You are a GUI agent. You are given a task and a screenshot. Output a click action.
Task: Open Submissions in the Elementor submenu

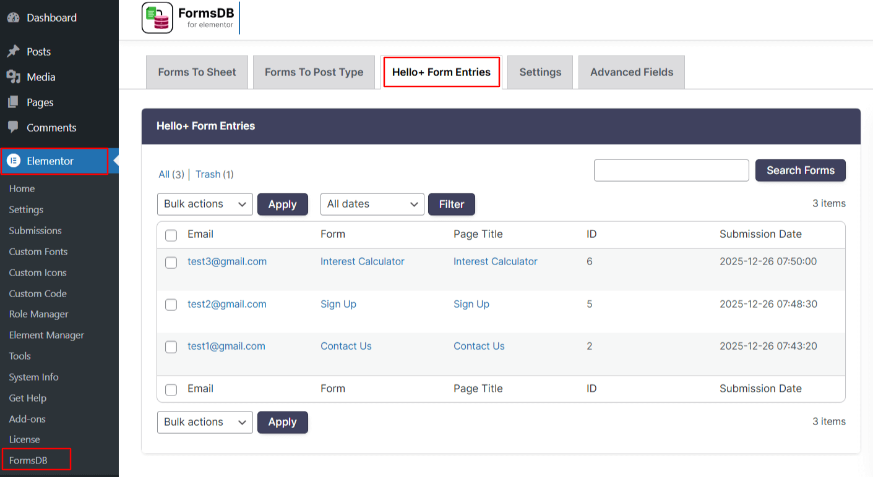[35, 230]
